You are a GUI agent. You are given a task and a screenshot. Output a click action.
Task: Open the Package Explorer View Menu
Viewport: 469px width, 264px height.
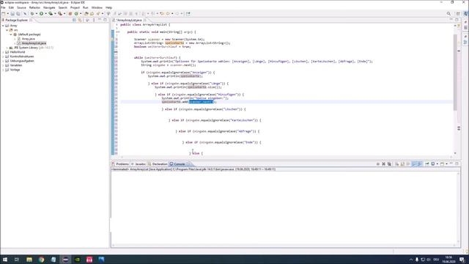click(x=94, y=20)
